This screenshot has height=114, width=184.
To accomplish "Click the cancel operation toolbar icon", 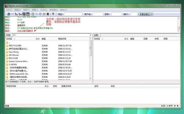I will 40,14.
